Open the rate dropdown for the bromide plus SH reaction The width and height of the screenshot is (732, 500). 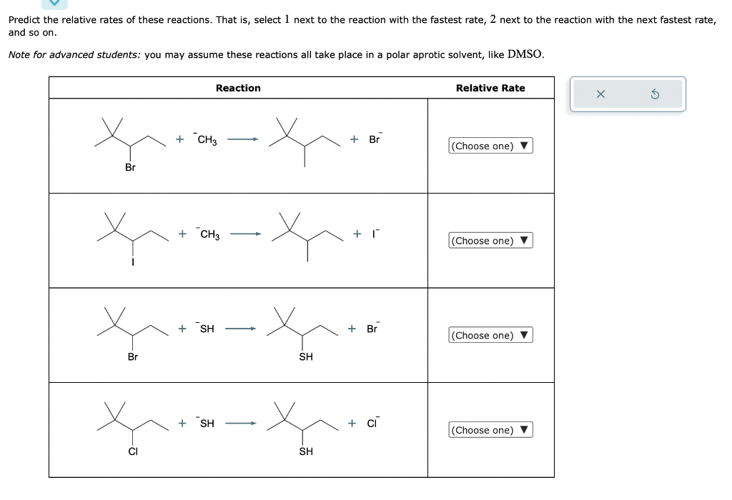point(490,335)
